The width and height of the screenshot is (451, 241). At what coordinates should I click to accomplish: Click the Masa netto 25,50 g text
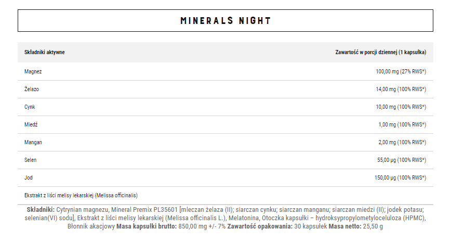[x=355, y=226]
